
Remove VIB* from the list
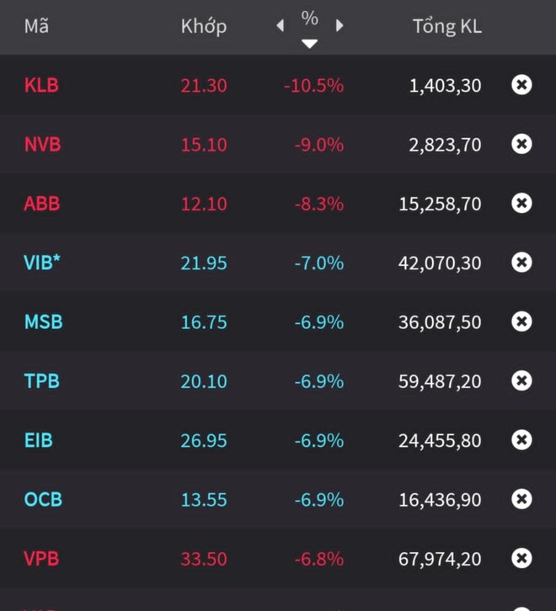pos(521,263)
